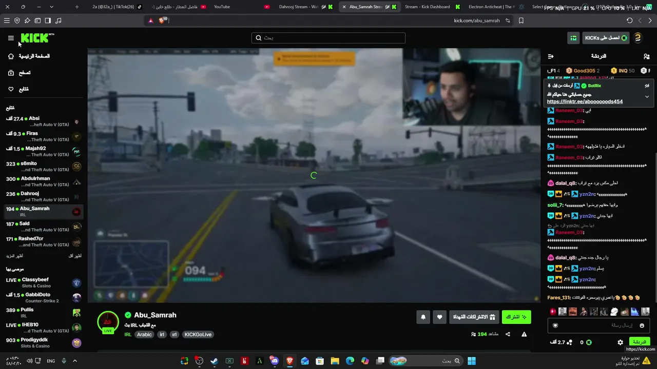657x369 pixels.
Task: Click the Kick search field
Action: (x=328, y=38)
